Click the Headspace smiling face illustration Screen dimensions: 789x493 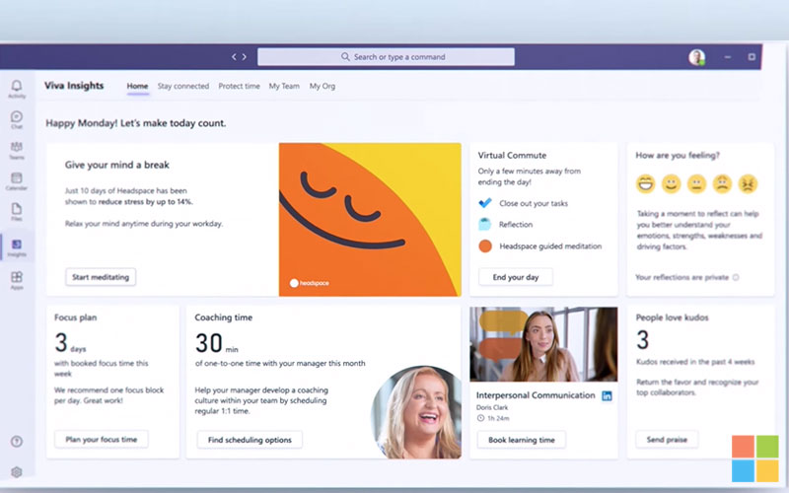370,219
